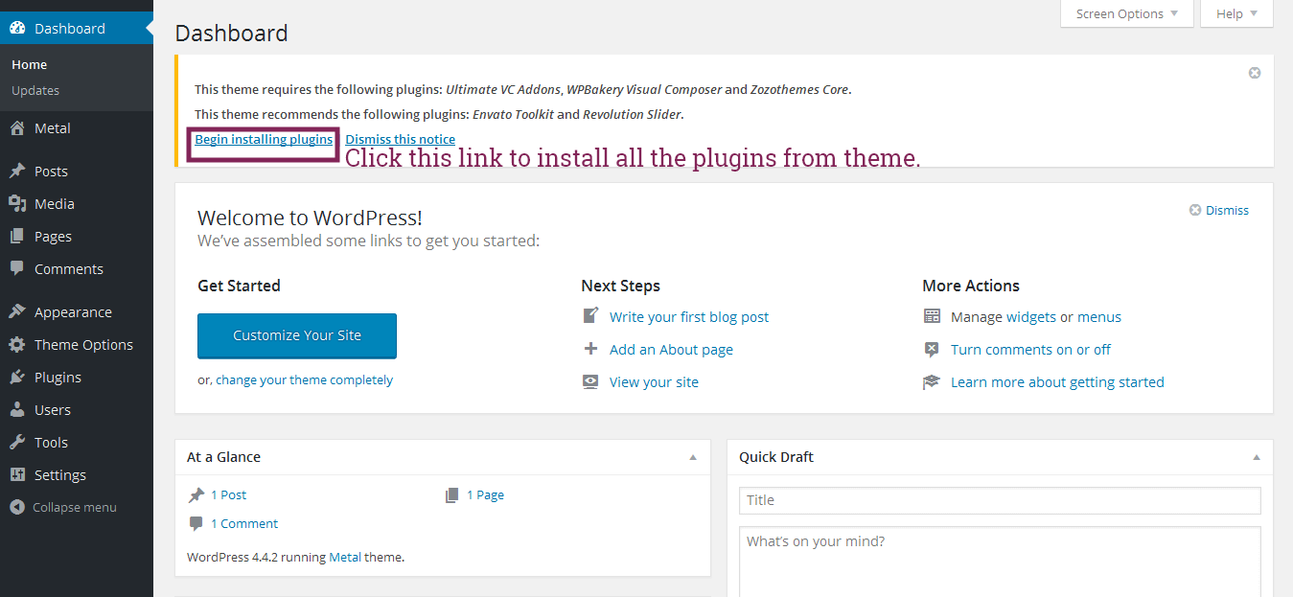Click the Comments speech bubble icon

pyautogui.click(x=17, y=269)
